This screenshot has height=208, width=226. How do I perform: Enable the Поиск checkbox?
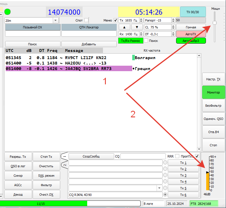146,41
